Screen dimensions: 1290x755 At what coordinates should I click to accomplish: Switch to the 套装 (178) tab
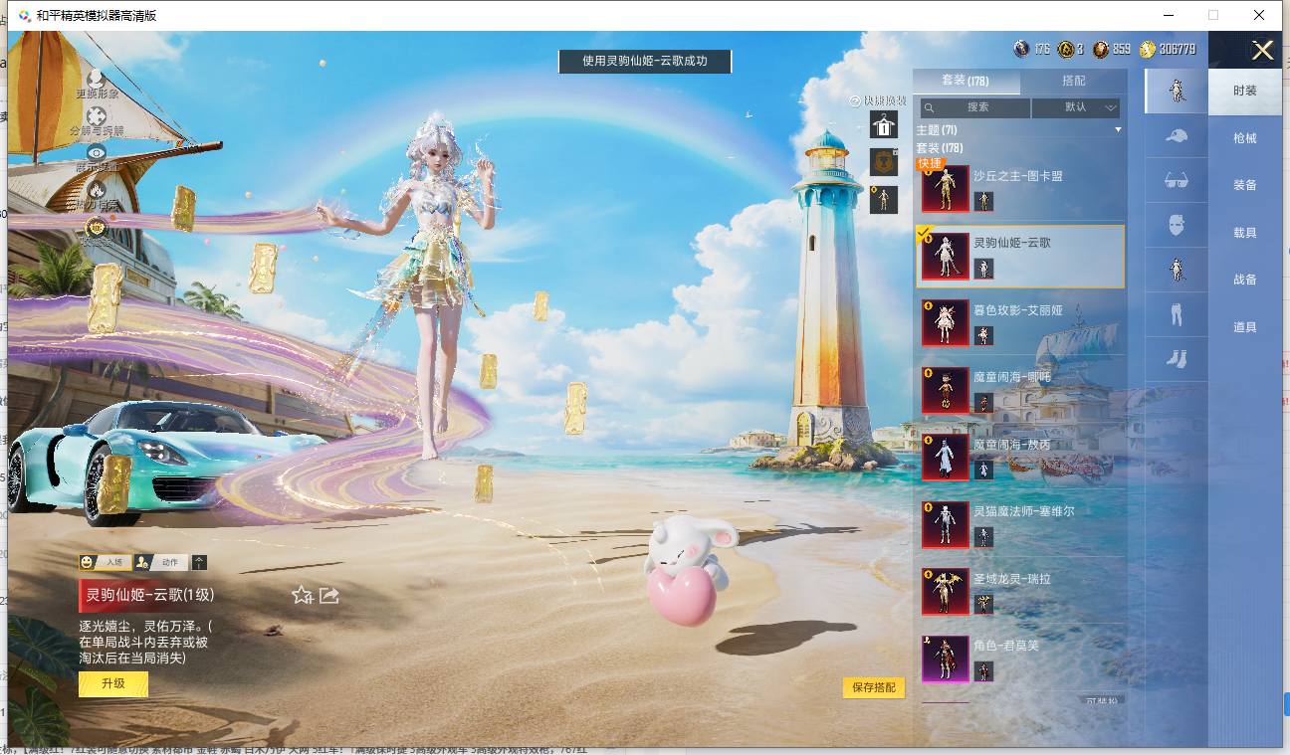pos(966,81)
